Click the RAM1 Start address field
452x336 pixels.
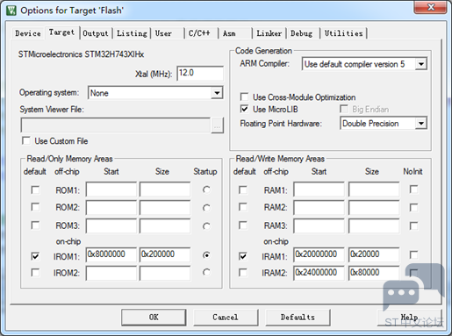319,189
